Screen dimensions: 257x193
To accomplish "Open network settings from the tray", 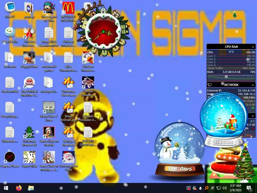I will 219,188.
